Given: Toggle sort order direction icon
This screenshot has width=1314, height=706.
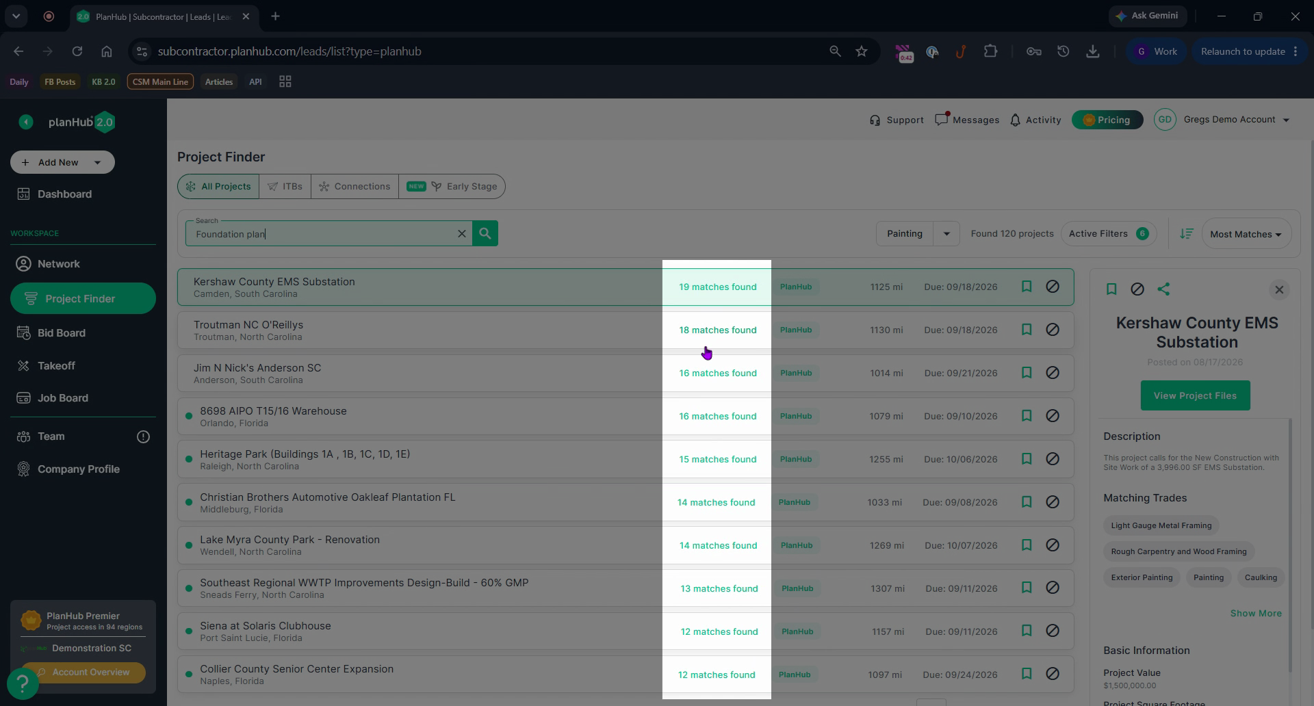Looking at the screenshot, I should [1187, 234].
